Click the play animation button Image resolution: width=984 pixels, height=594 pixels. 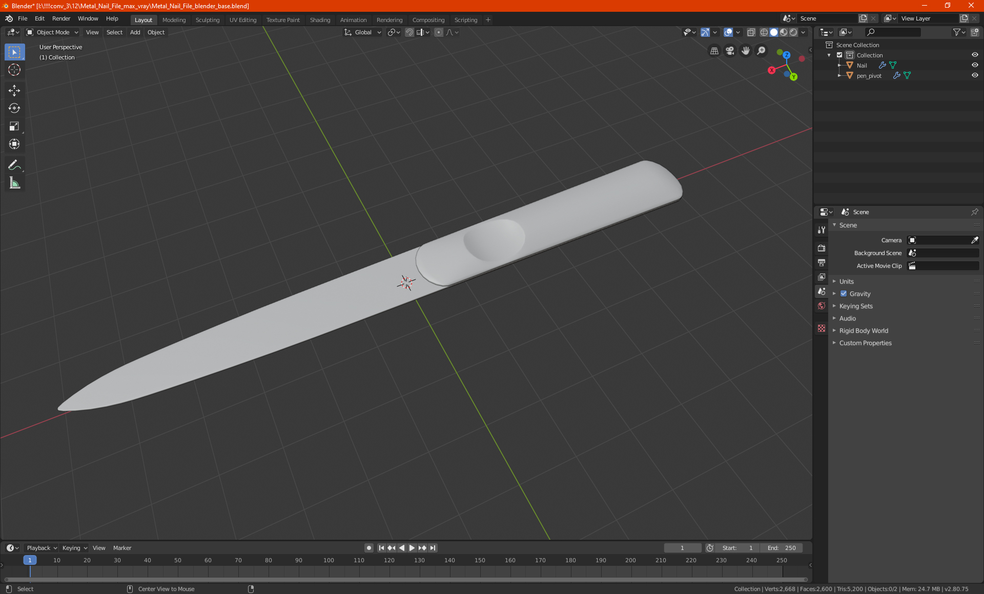click(411, 548)
